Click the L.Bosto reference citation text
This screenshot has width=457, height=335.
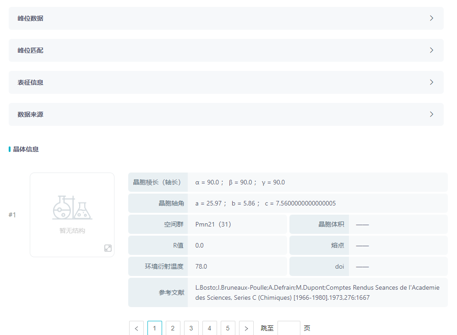(x=317, y=292)
